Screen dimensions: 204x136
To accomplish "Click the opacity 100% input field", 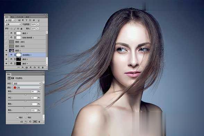I will [x=34, y=24].
